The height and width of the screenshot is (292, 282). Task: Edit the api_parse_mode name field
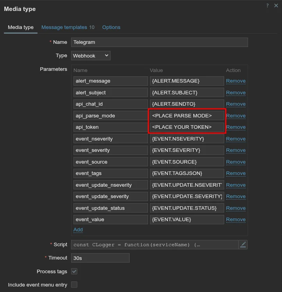coord(111,115)
